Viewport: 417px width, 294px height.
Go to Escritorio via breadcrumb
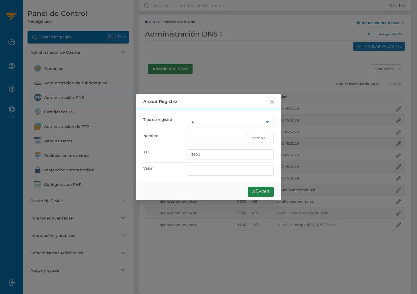pos(152,22)
